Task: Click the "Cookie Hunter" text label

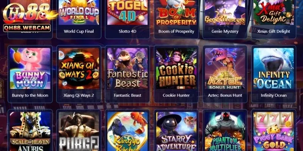Action: click(176, 96)
